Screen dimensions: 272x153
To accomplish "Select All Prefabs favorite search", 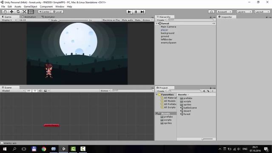I will [168, 104].
